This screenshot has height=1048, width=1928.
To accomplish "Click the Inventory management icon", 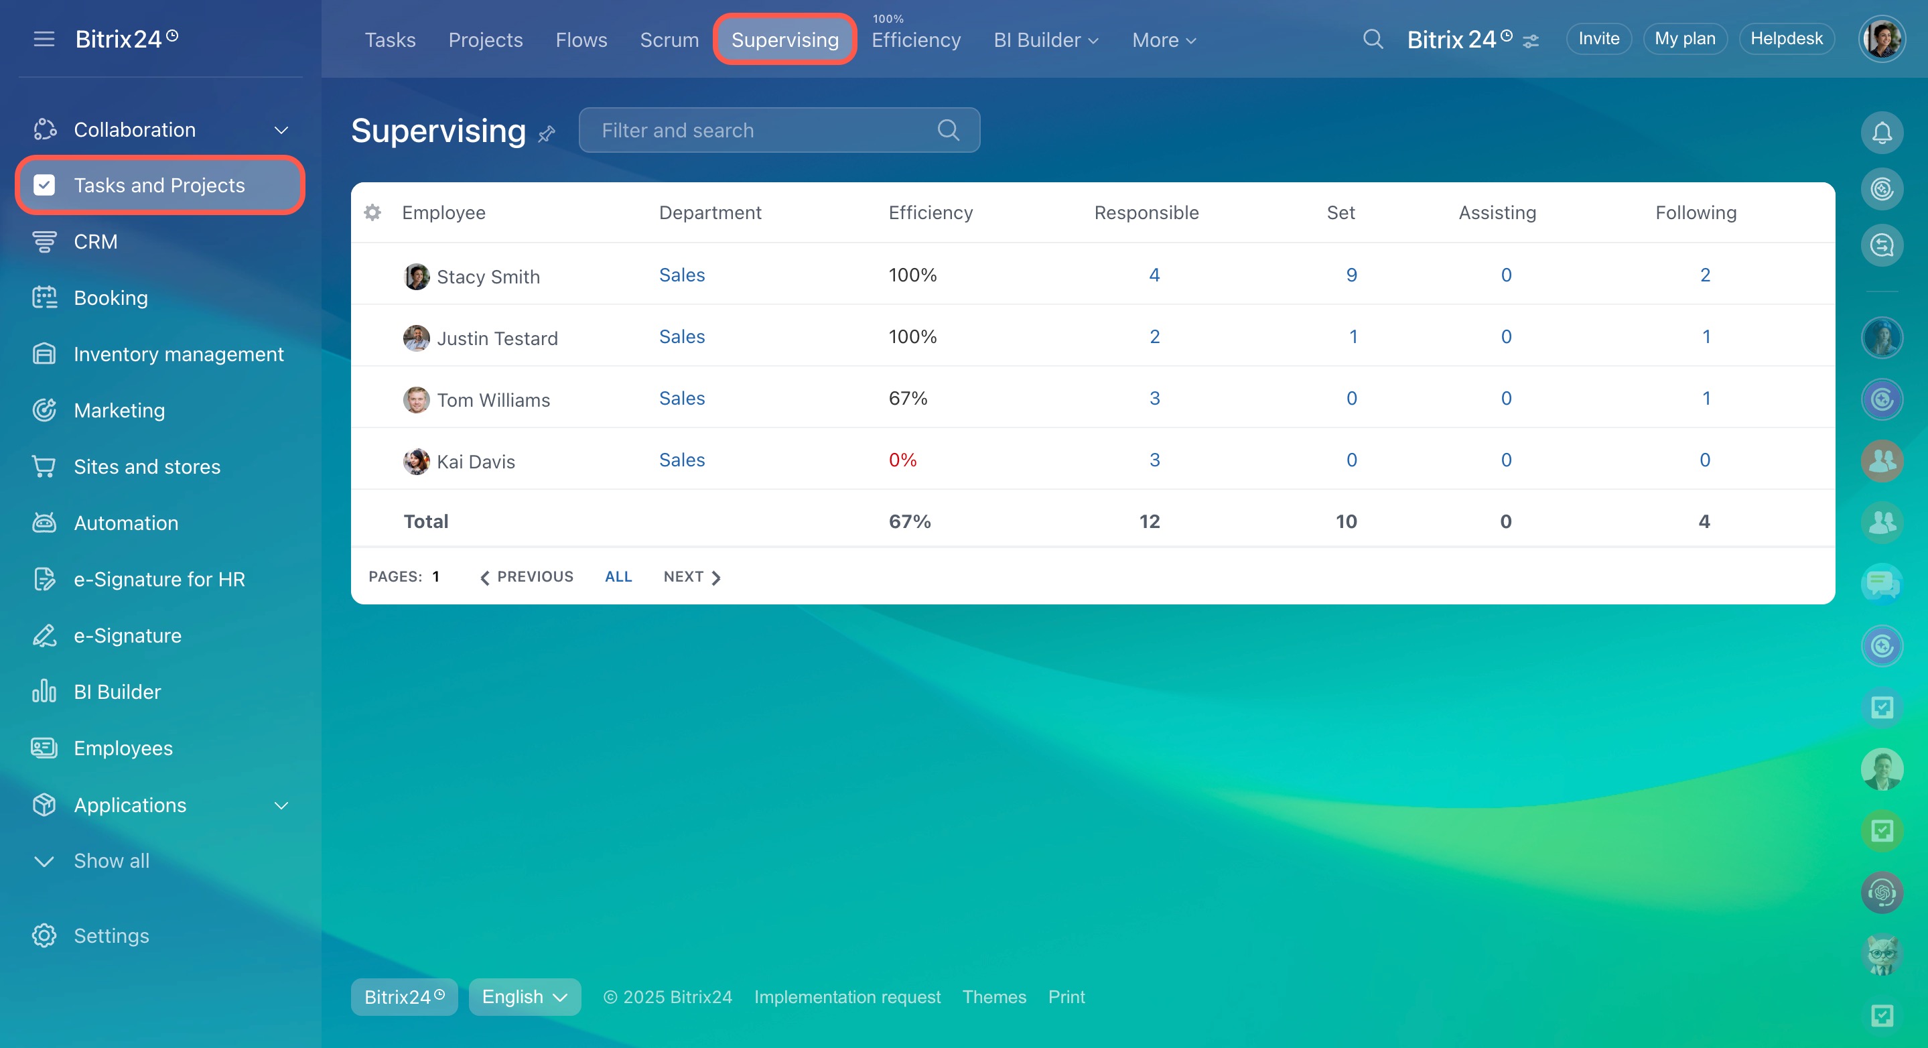I will (44, 354).
